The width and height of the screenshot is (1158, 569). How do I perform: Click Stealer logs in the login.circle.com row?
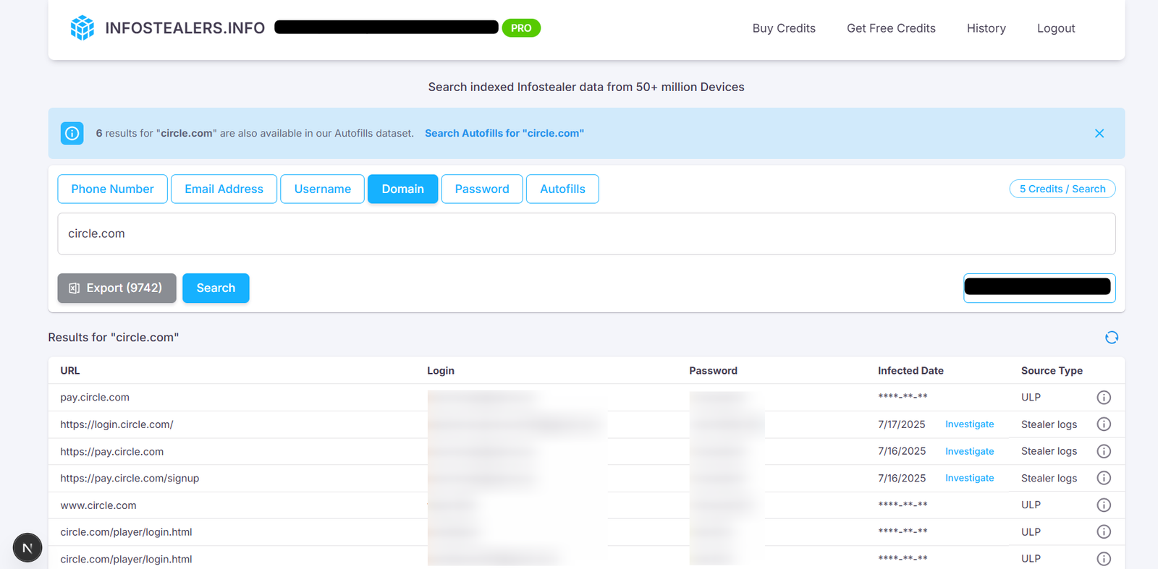(x=1049, y=424)
